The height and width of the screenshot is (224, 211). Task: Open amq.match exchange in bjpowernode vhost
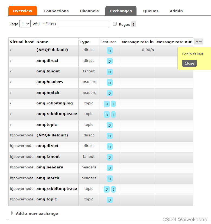(x=48, y=178)
